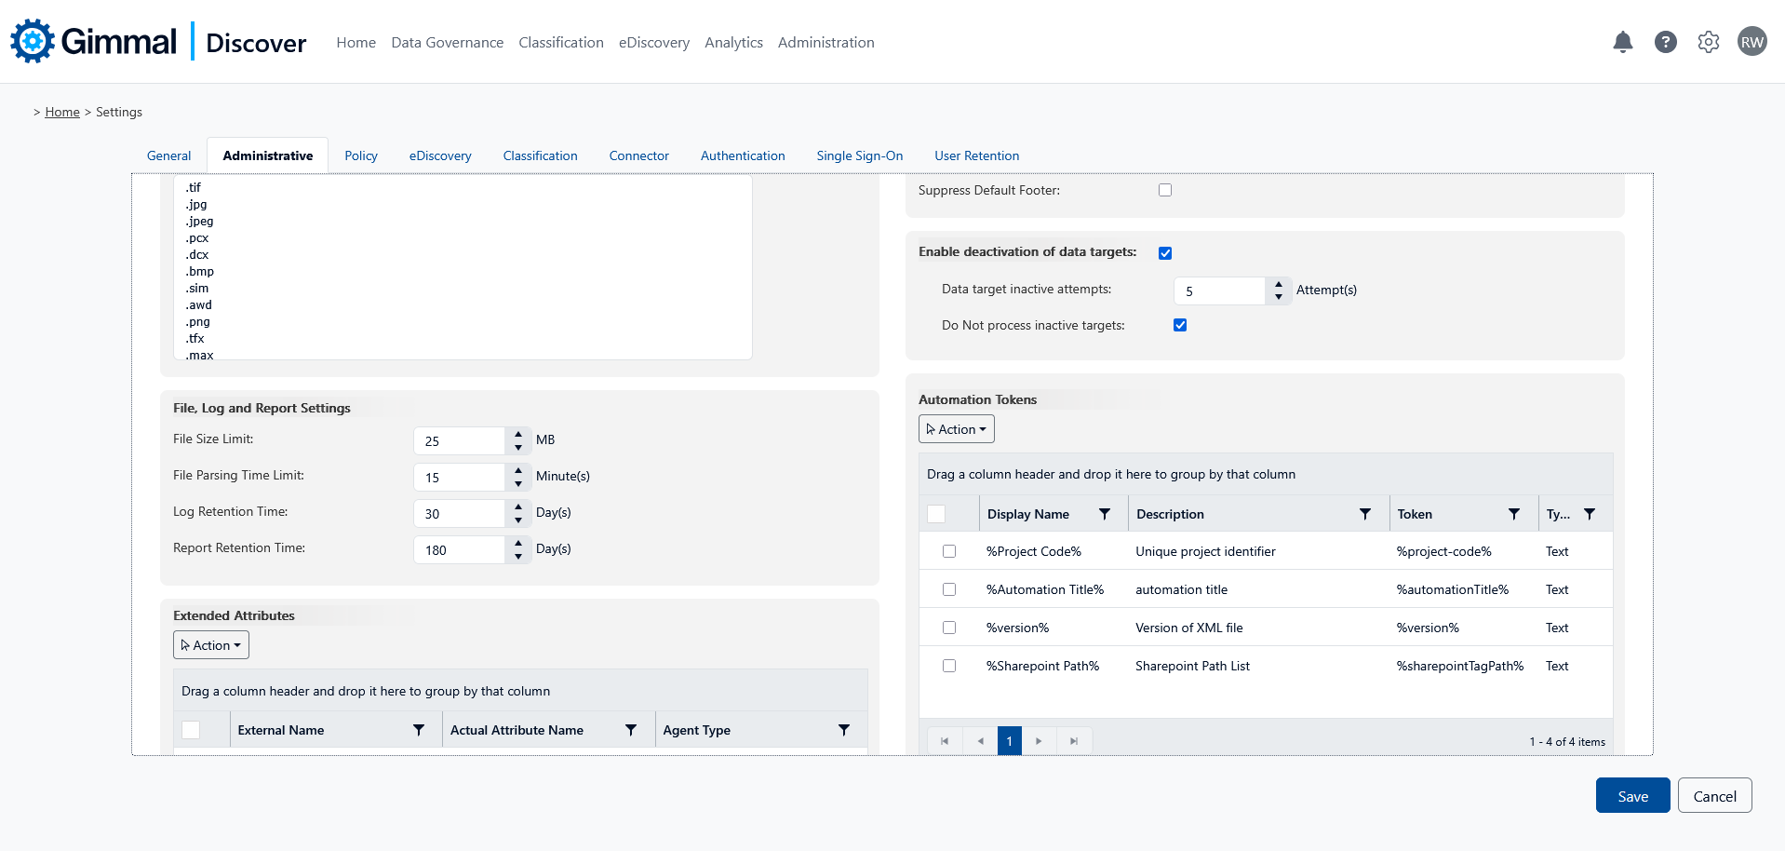Click the Token column filter icon

(1513, 514)
